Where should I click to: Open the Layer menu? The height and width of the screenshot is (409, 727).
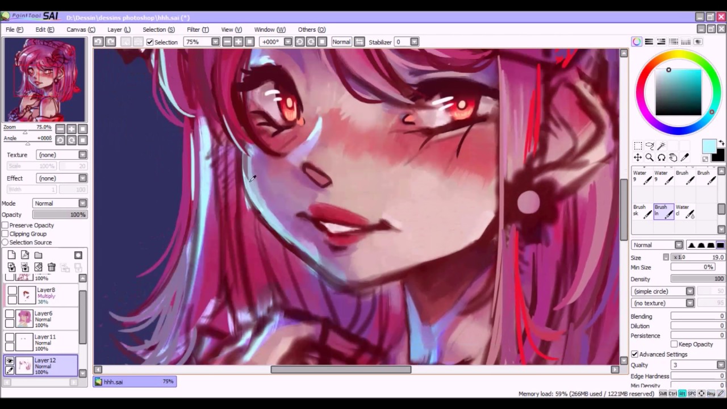119,30
